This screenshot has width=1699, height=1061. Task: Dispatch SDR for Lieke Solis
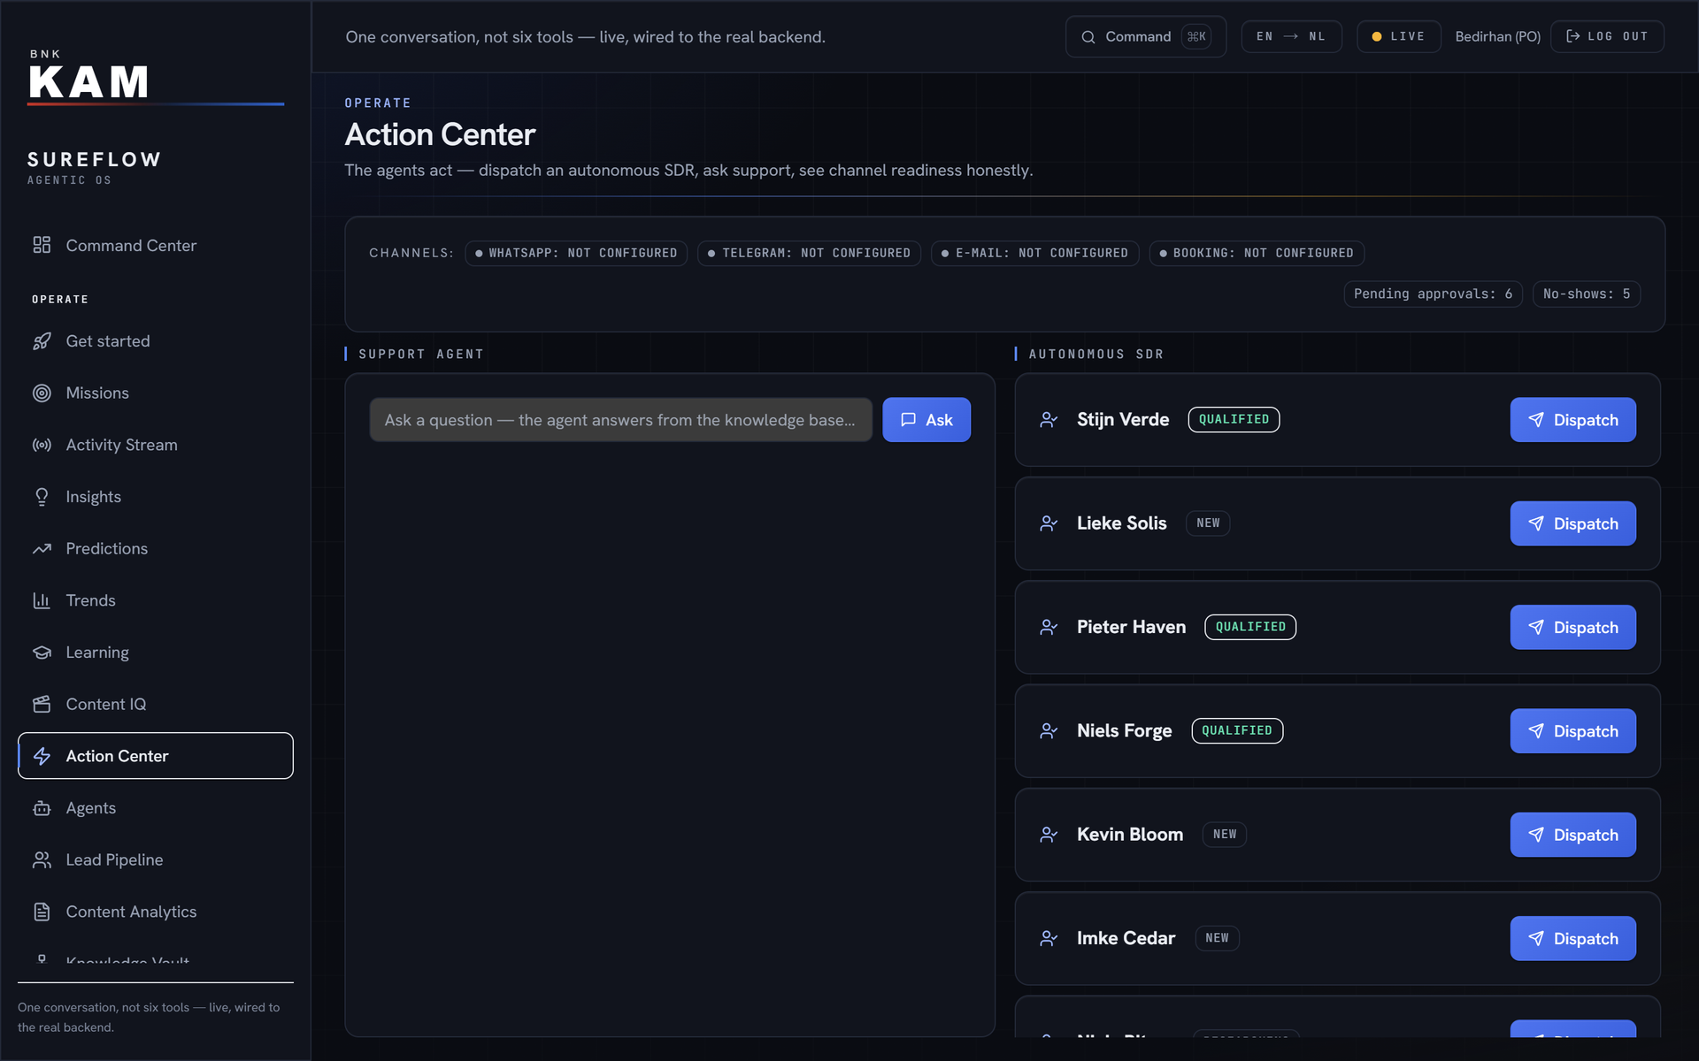pos(1572,523)
